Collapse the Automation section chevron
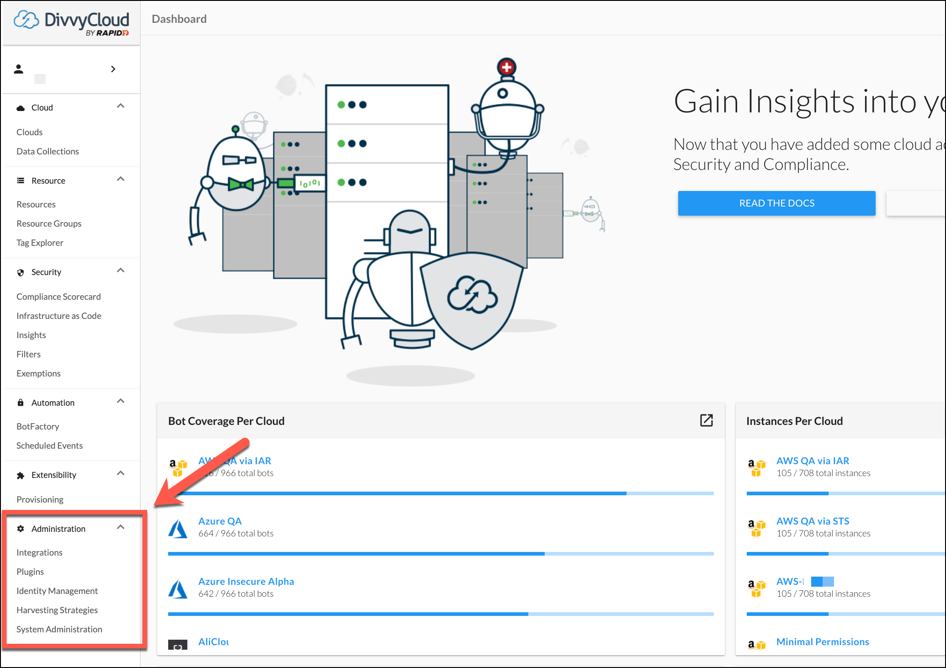The width and height of the screenshot is (946, 668). [x=121, y=402]
